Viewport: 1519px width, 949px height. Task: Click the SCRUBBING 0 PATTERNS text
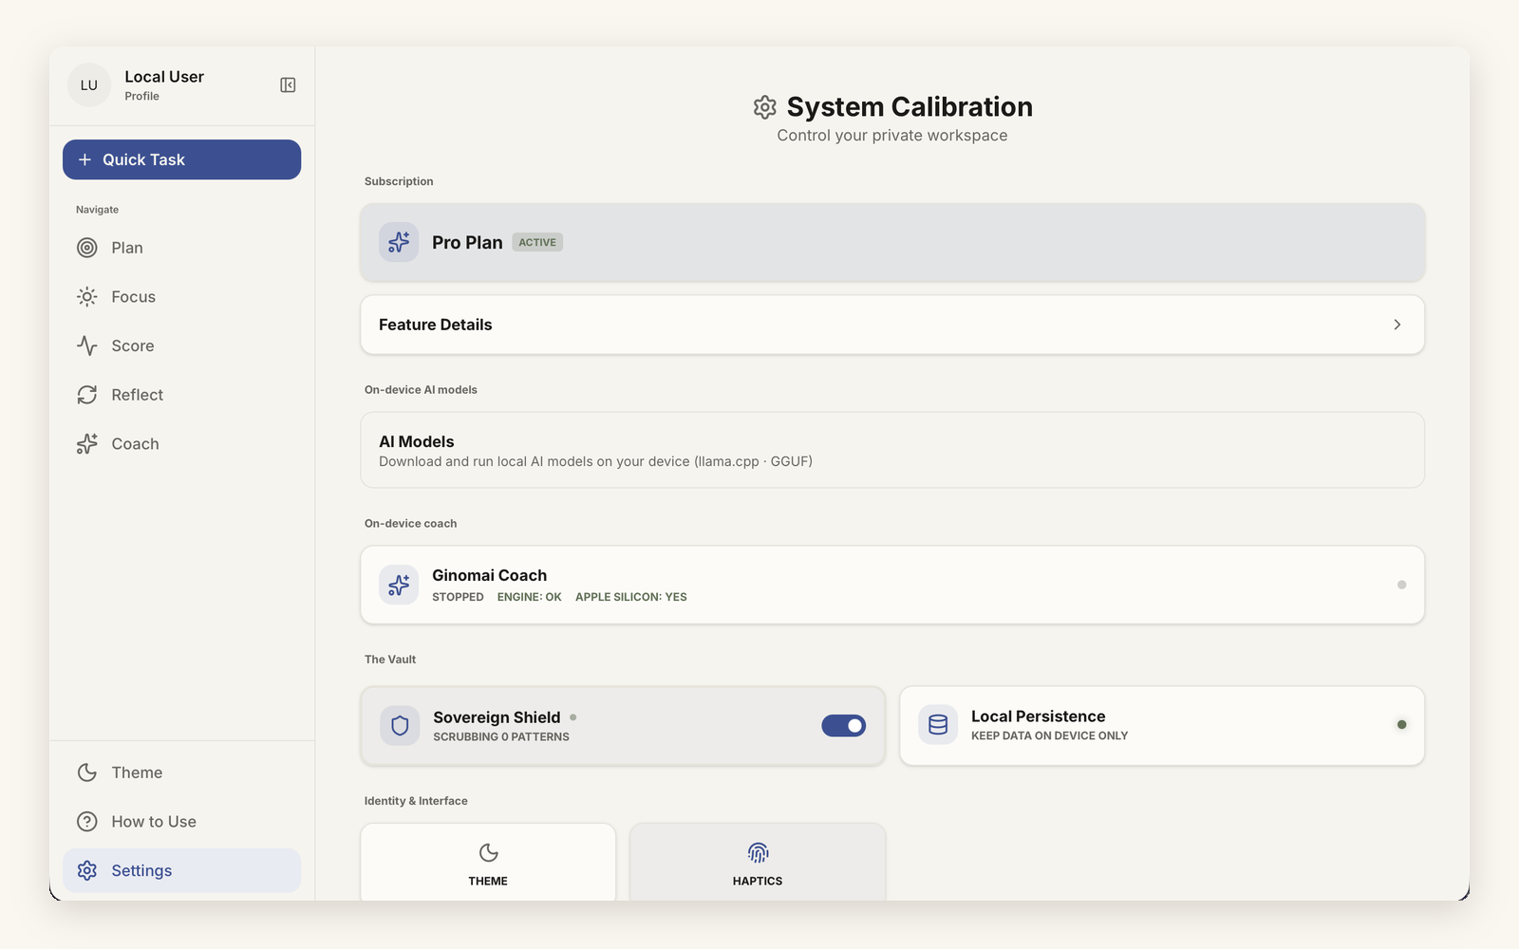coord(501,736)
